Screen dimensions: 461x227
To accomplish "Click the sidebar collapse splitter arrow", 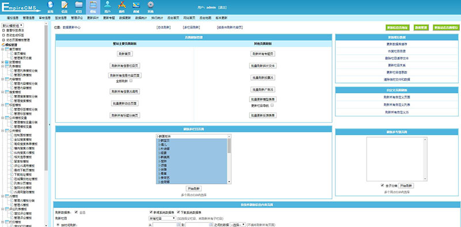I will 50,124.
